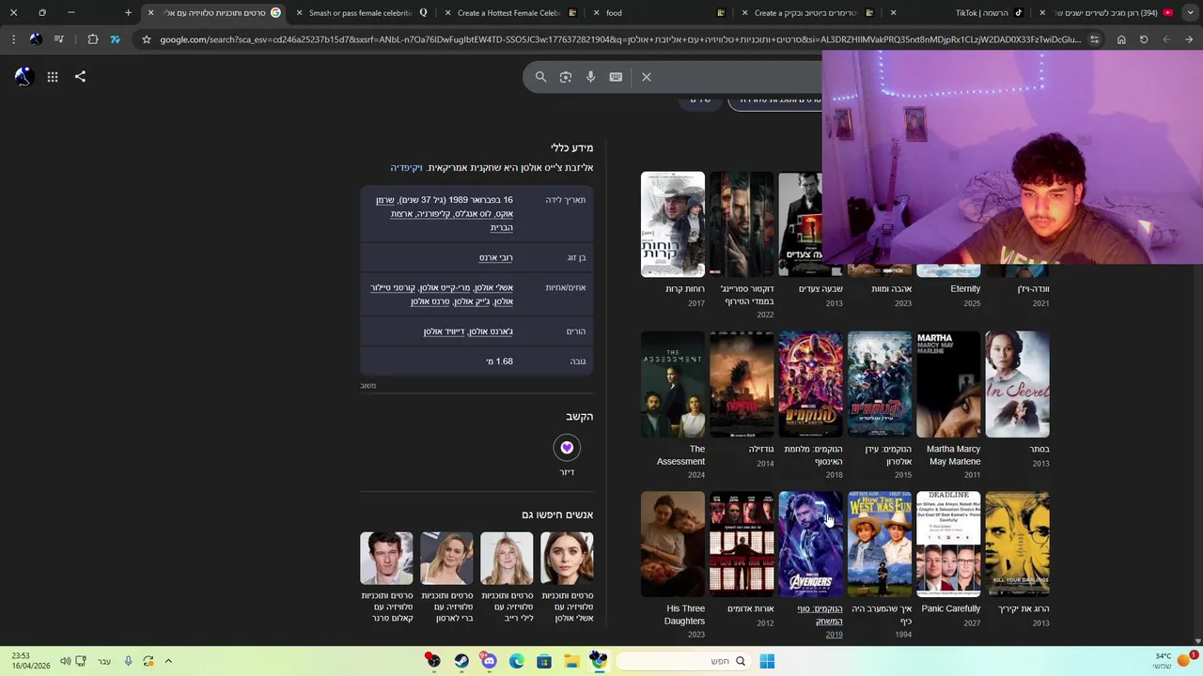
Task: Go to browser home icon
Action: tap(1121, 39)
